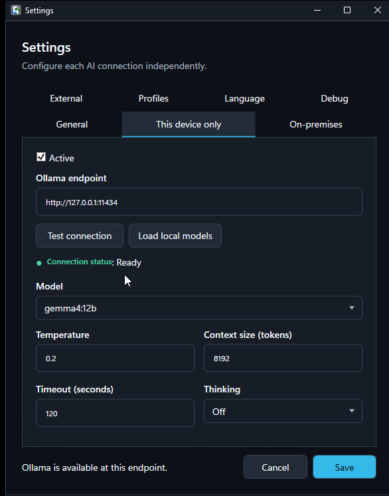
Task: Click 'Ollama is available at this endpoint.' text
Action: (94, 467)
